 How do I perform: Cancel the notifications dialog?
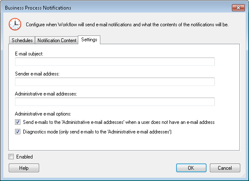(x=225, y=168)
